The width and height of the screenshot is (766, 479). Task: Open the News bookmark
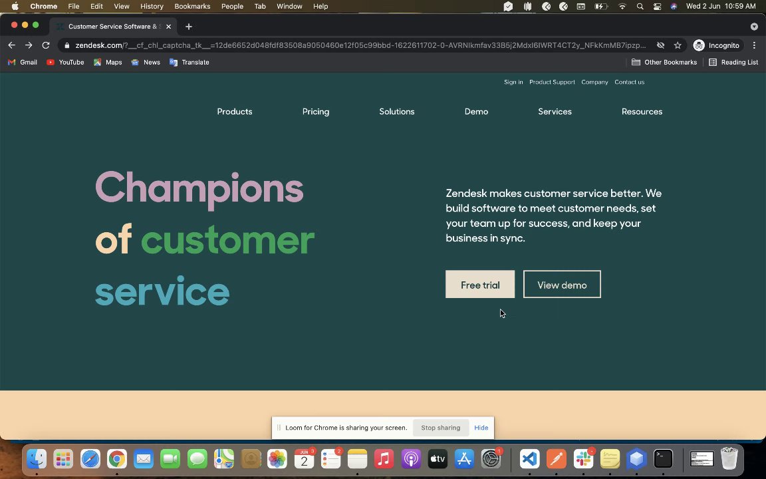(146, 62)
